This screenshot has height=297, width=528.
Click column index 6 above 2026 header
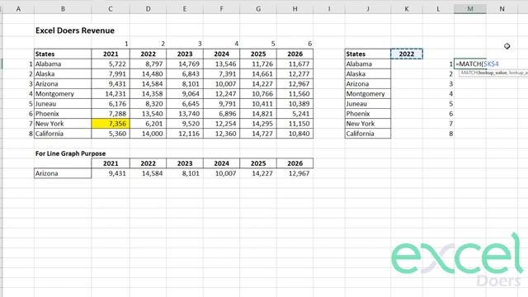295,44
